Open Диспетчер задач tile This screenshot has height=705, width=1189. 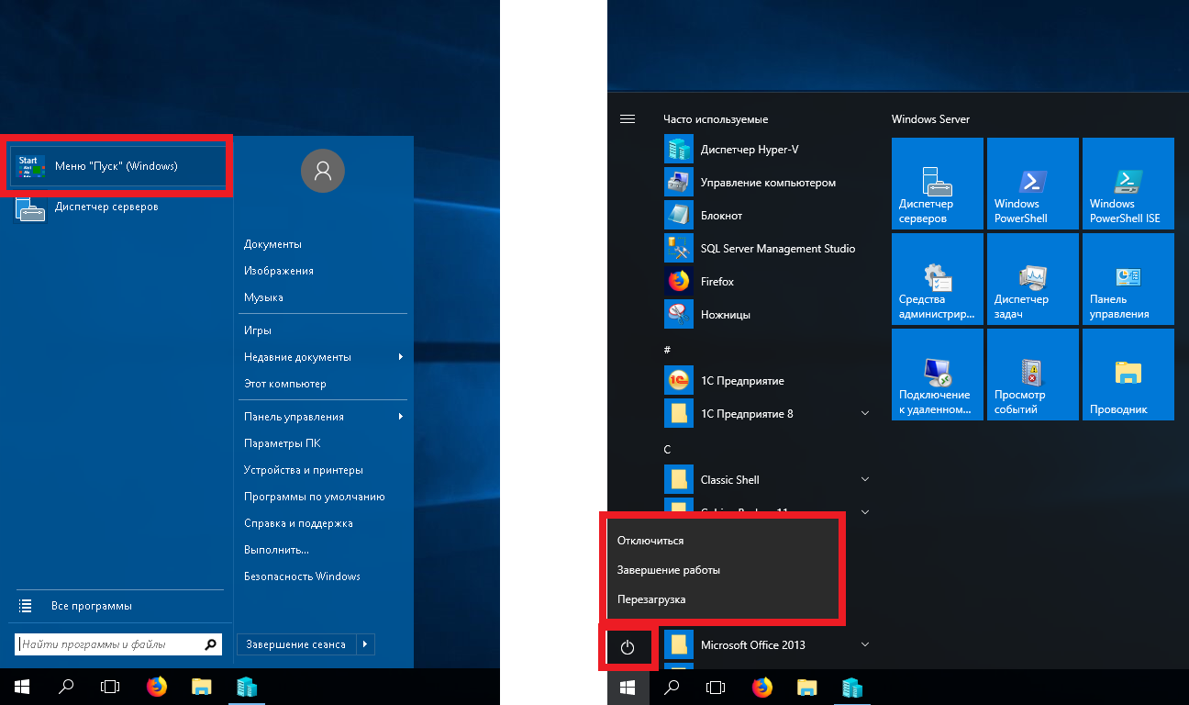[1033, 279]
